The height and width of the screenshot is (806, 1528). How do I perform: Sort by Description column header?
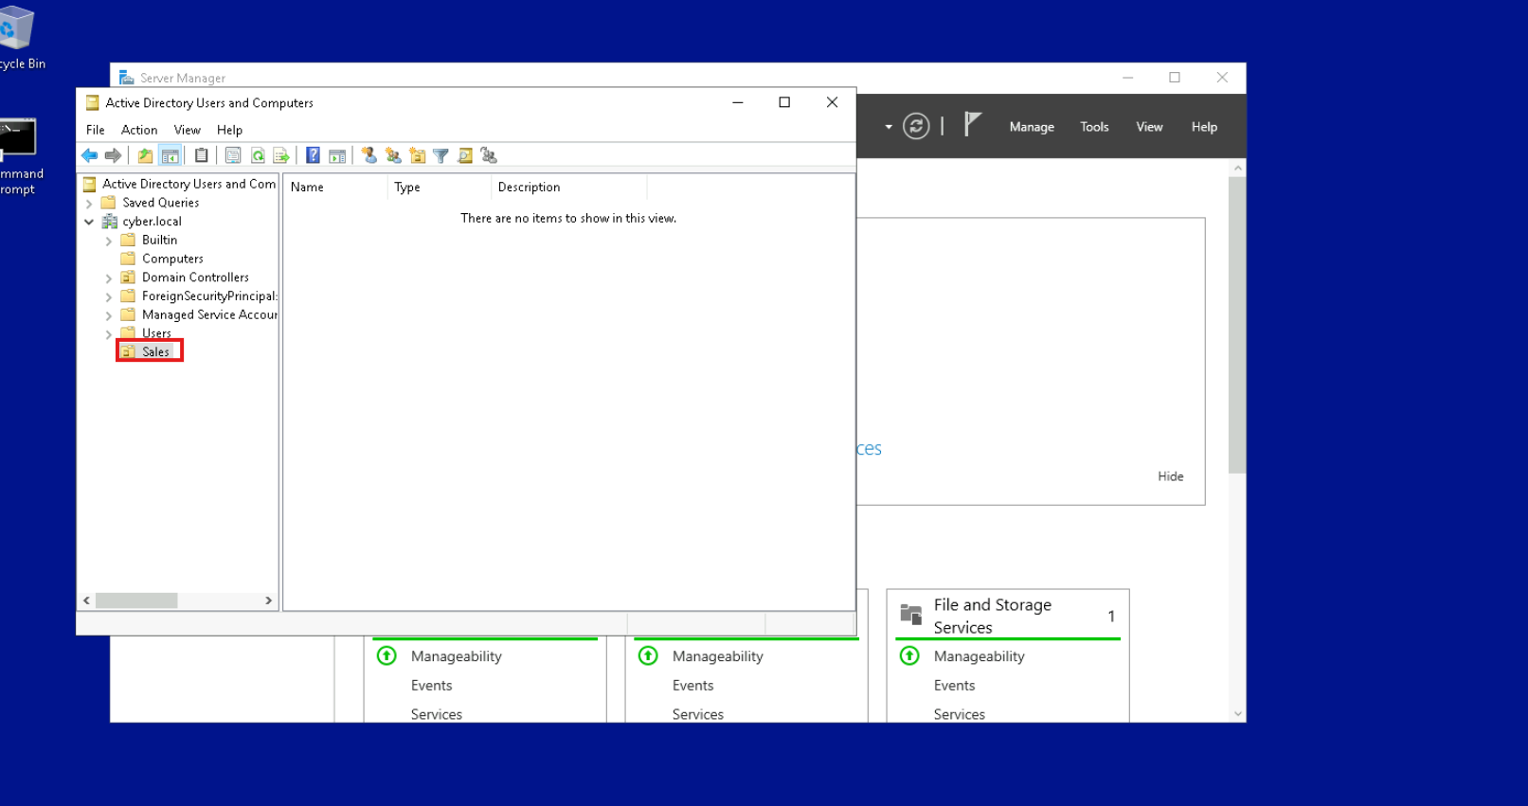click(x=568, y=188)
